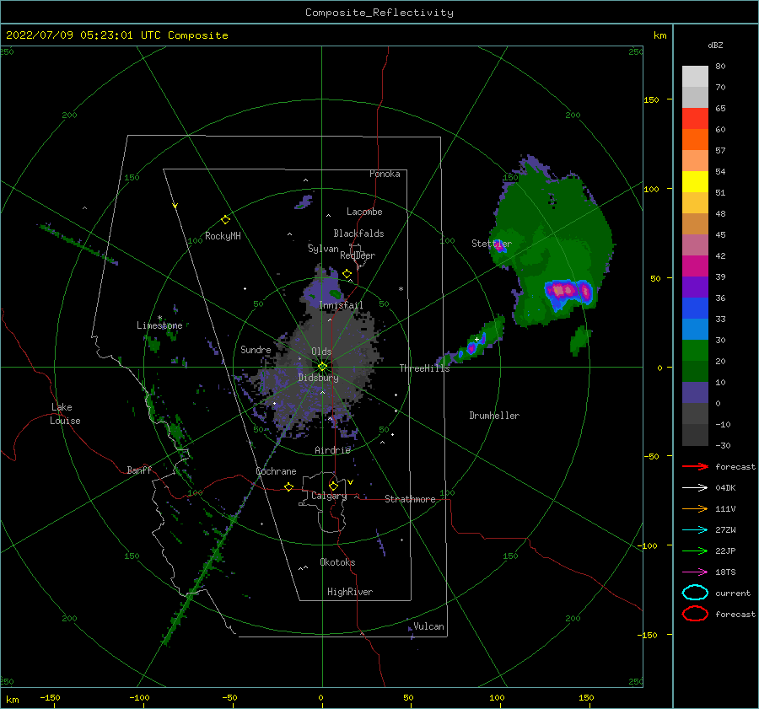Click the orange 111V arrow icon
The height and width of the screenshot is (709, 759).
pyautogui.click(x=695, y=508)
